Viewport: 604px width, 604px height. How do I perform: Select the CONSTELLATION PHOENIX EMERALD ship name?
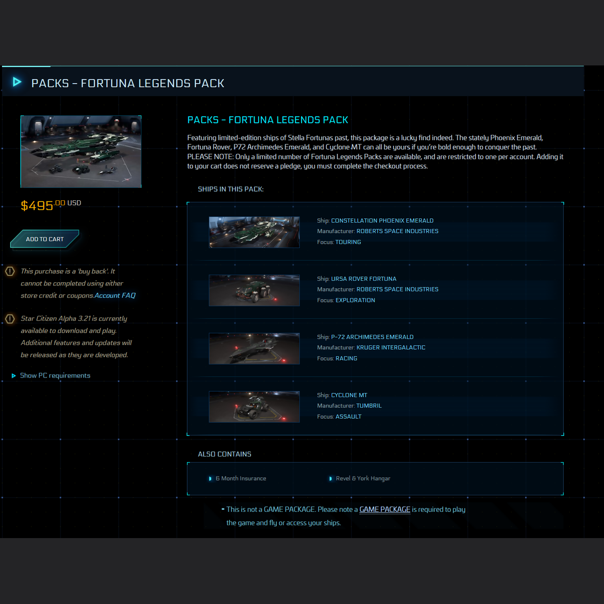pyautogui.click(x=382, y=220)
